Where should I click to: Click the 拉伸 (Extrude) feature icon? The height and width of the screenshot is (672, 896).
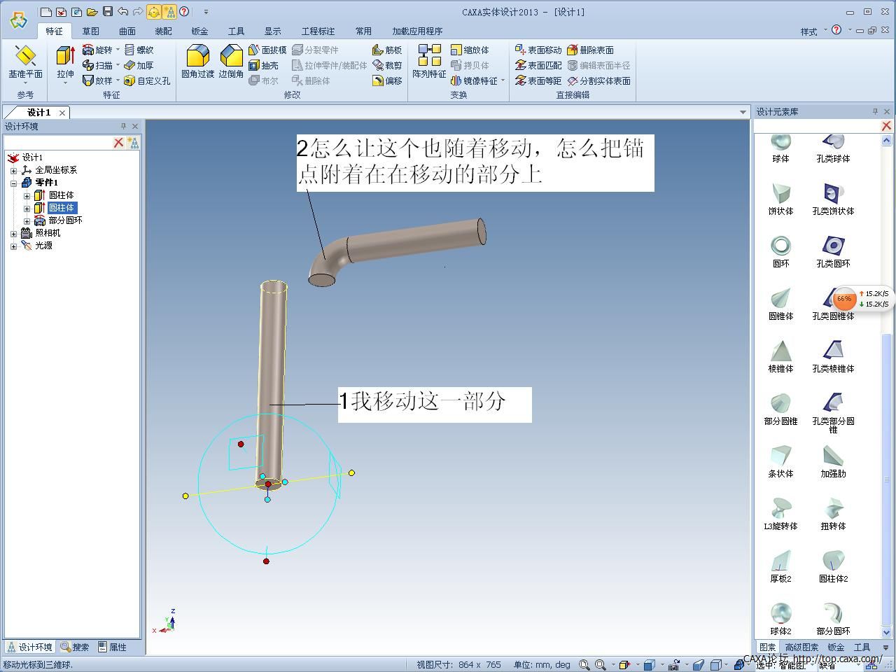point(65,62)
